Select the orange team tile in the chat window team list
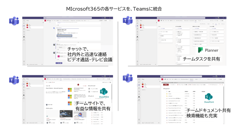 tap(27, 25)
